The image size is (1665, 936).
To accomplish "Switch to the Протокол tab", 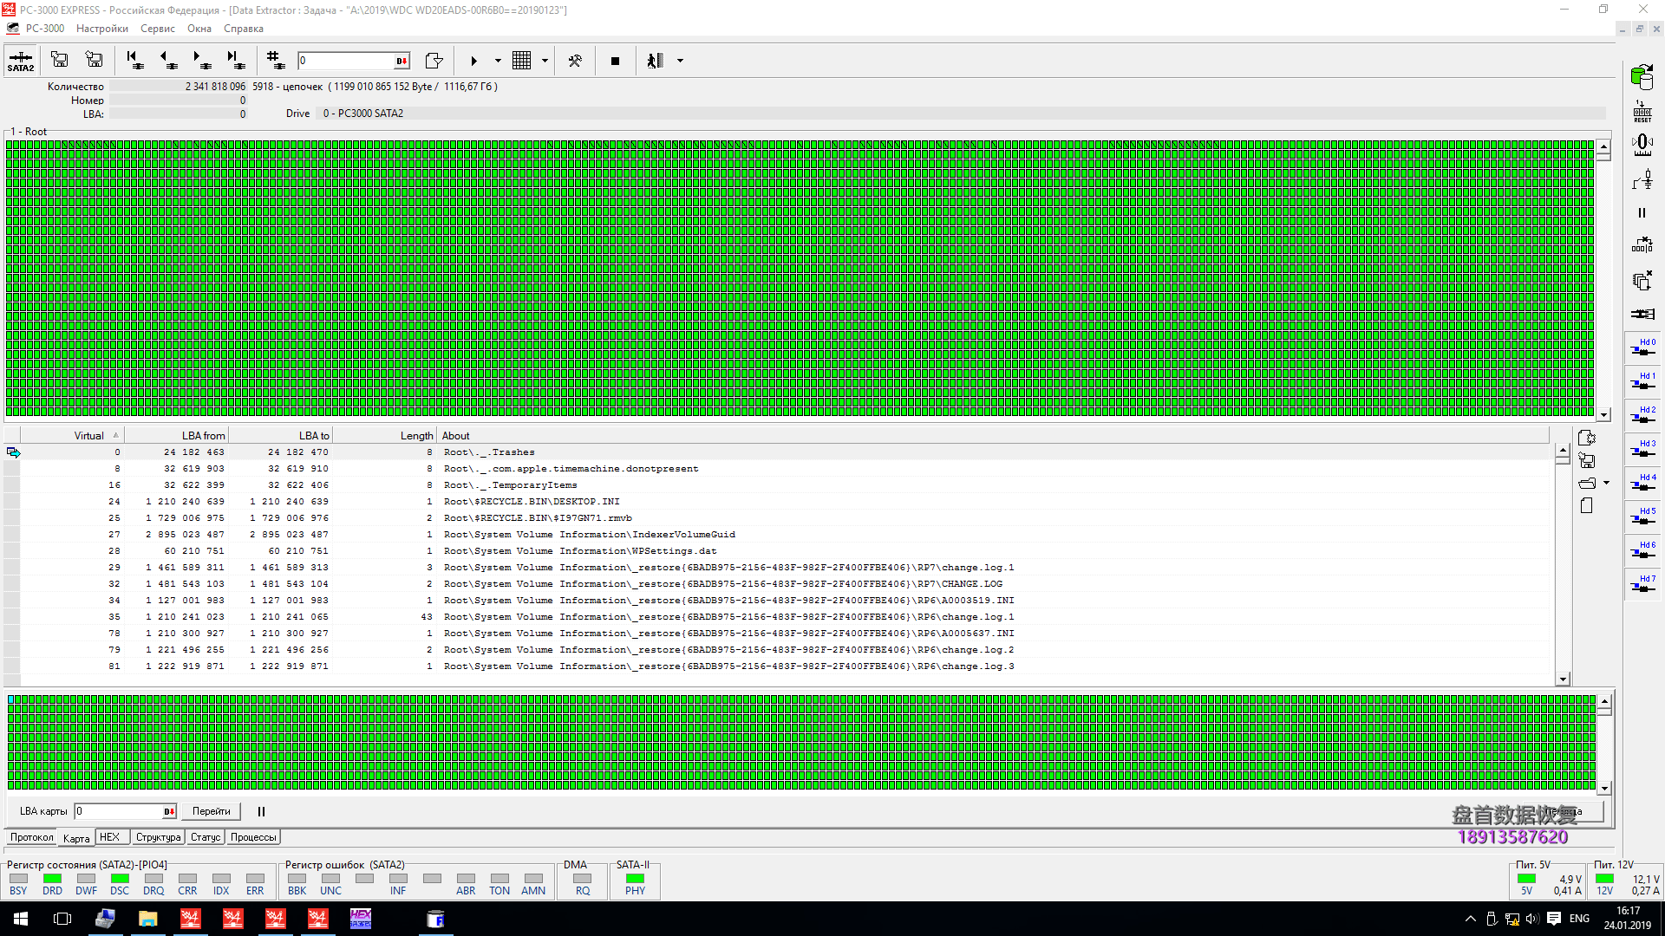I will tap(32, 837).
